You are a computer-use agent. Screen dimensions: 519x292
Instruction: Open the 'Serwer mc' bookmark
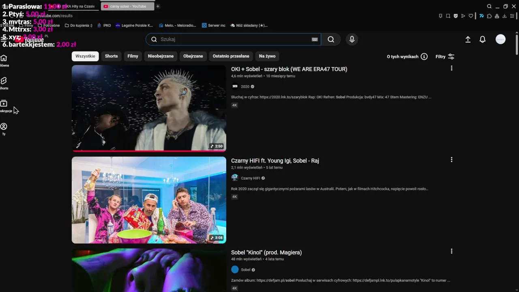coord(213,25)
